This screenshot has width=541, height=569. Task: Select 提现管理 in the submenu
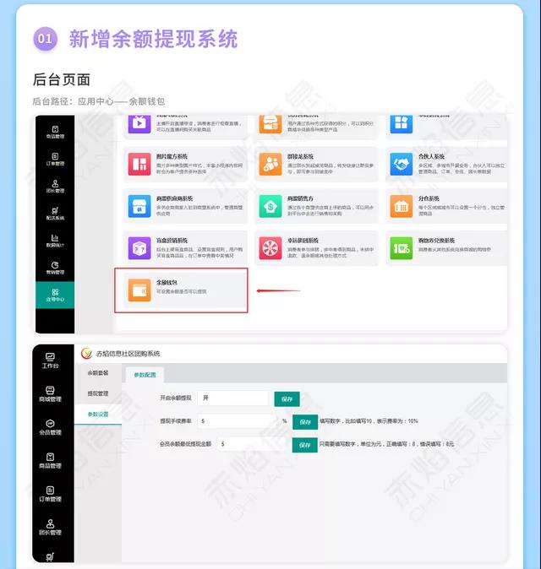[97, 393]
